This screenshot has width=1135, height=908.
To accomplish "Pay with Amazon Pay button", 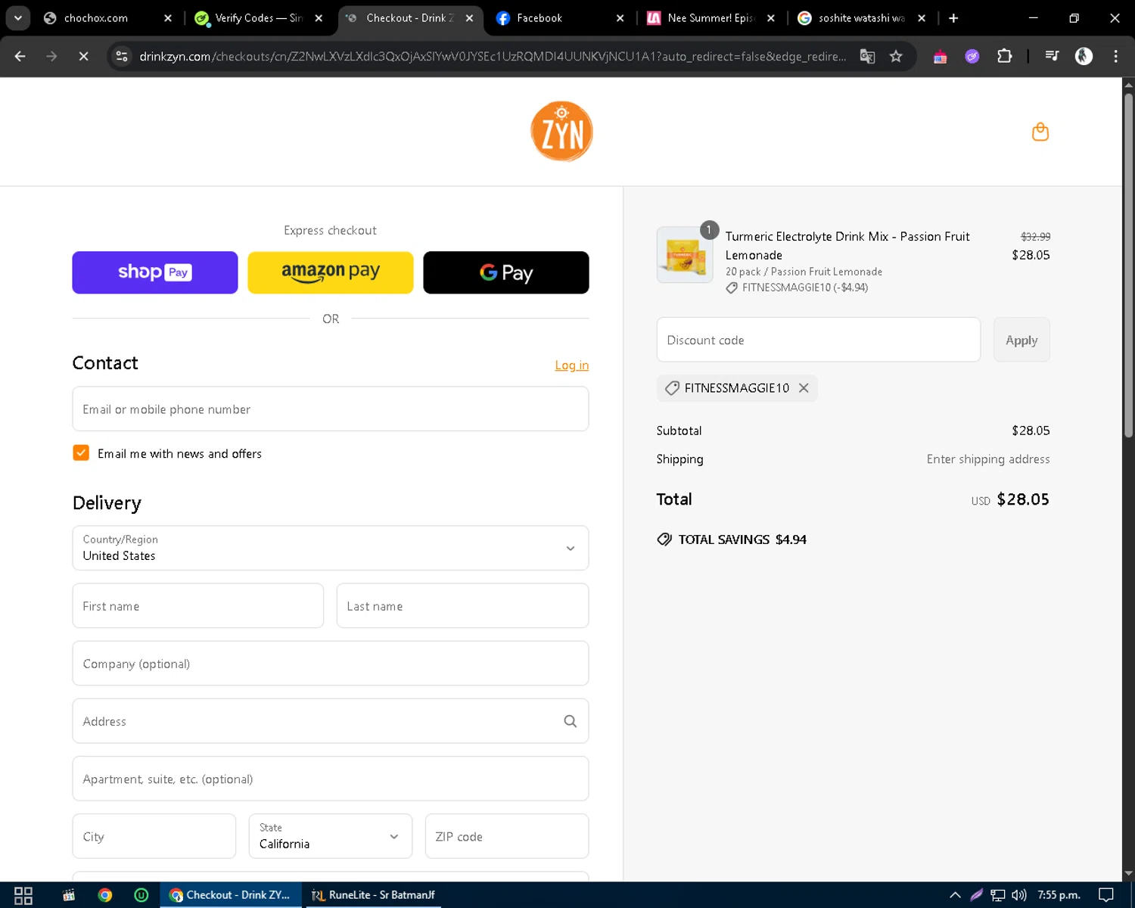I will [331, 272].
